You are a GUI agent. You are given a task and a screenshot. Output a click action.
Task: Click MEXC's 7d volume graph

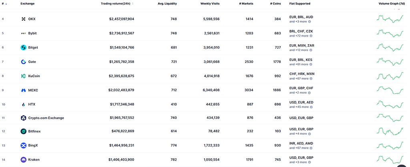pos(390,90)
